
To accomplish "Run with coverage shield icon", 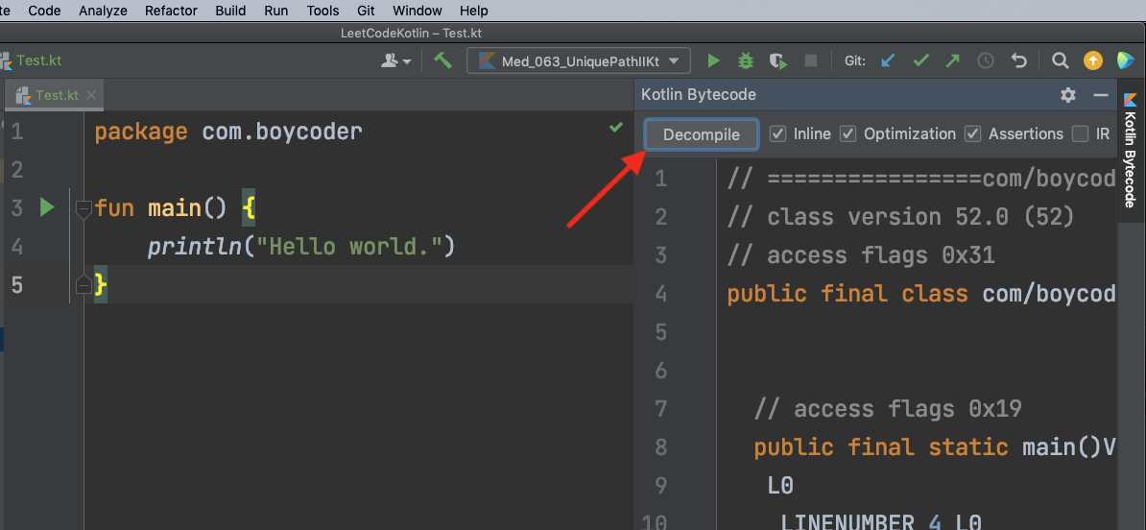I will [x=778, y=60].
